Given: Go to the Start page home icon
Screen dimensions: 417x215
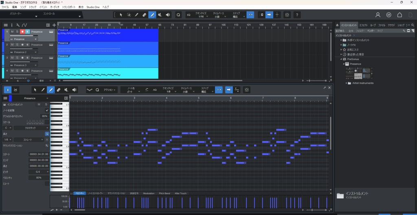Looking at the screenshot, I should [x=399, y=15].
